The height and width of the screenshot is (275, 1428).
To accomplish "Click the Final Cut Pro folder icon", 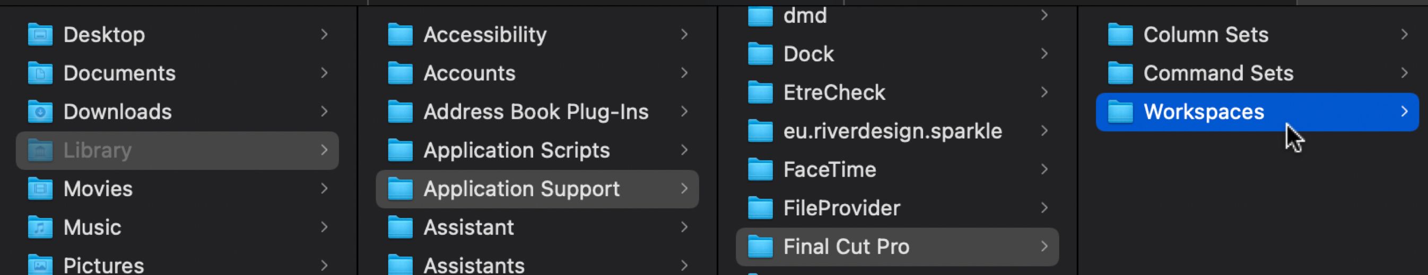I will point(760,247).
